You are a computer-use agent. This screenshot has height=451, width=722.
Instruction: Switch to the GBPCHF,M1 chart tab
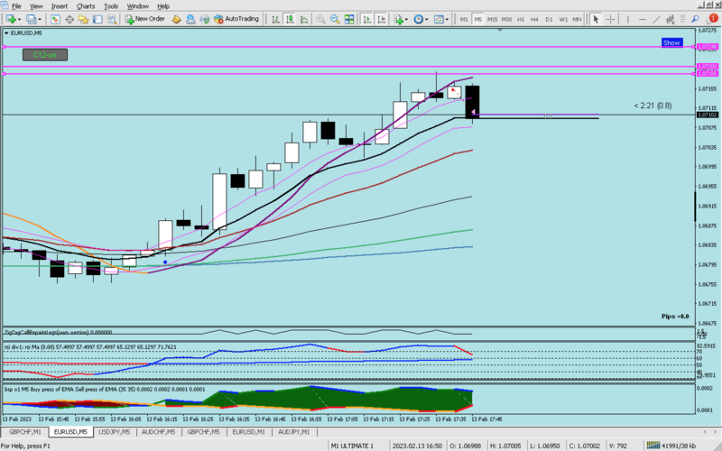pos(25,432)
